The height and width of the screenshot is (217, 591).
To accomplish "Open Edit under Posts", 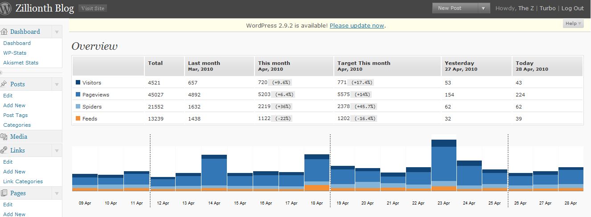I will [8, 96].
